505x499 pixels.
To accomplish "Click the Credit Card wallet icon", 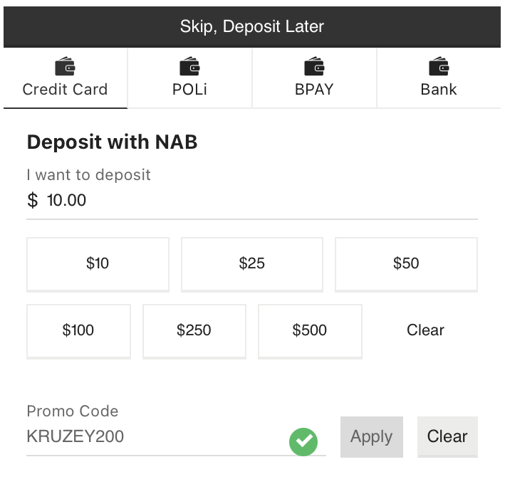I will click(65, 66).
